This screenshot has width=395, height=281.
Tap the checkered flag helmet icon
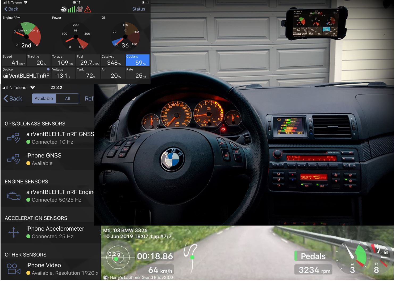(64, 10)
